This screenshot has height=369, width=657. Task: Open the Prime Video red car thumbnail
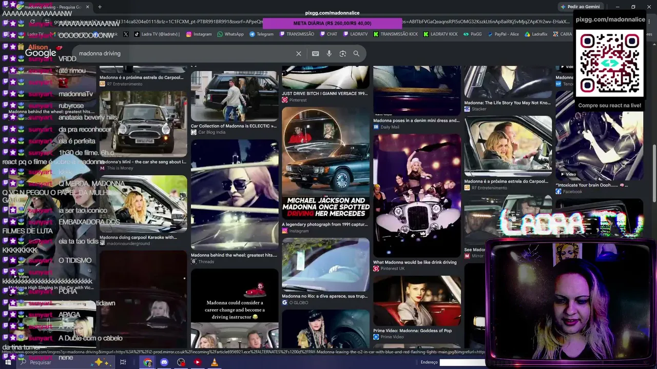417,301
